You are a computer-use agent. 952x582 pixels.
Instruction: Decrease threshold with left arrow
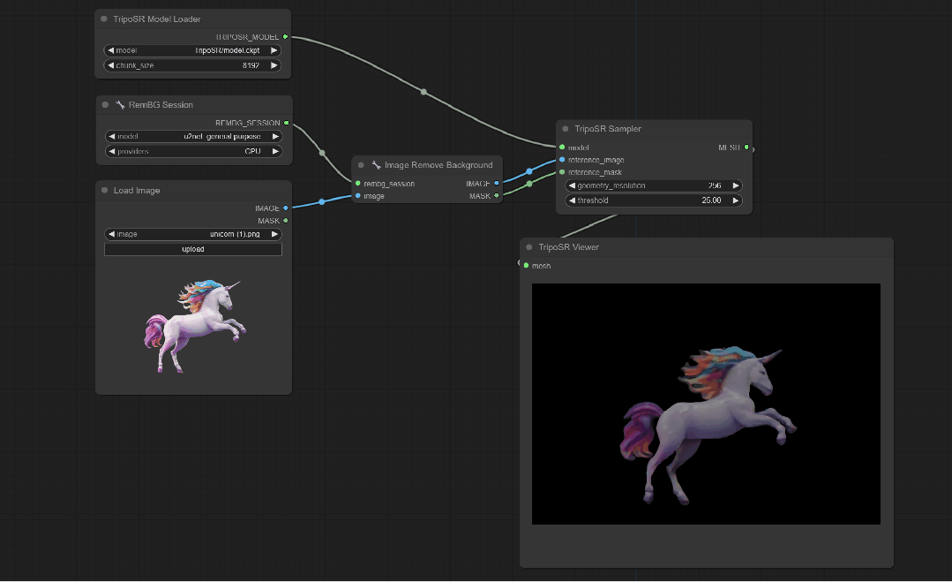(572, 200)
